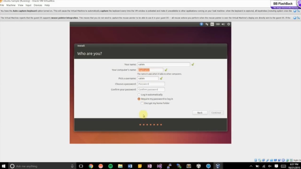Open the system gear menu in Ubuntu
The width and height of the screenshot is (301, 169).
[229, 24]
